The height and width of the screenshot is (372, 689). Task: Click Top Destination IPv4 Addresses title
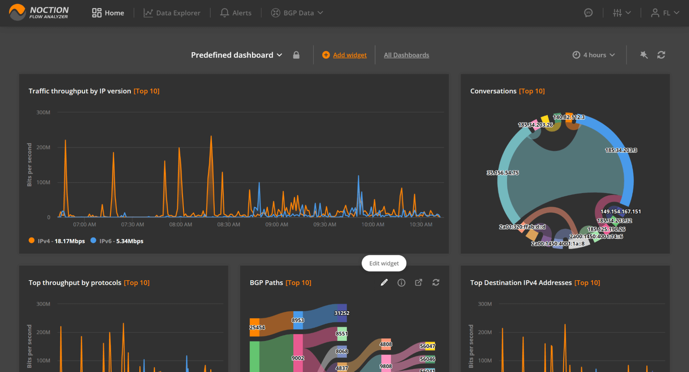(521, 283)
